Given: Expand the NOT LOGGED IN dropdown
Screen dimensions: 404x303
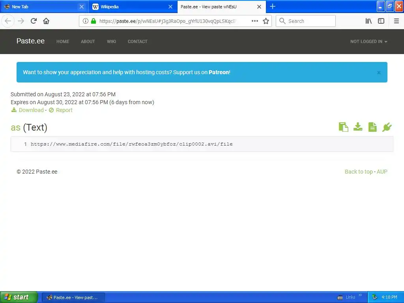Looking at the screenshot, I should 369,41.
